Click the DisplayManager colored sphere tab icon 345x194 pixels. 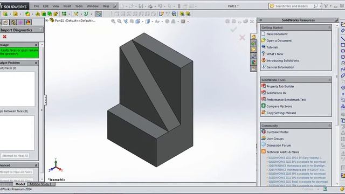[x=28, y=22]
